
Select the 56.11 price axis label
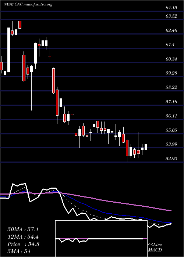171,116
